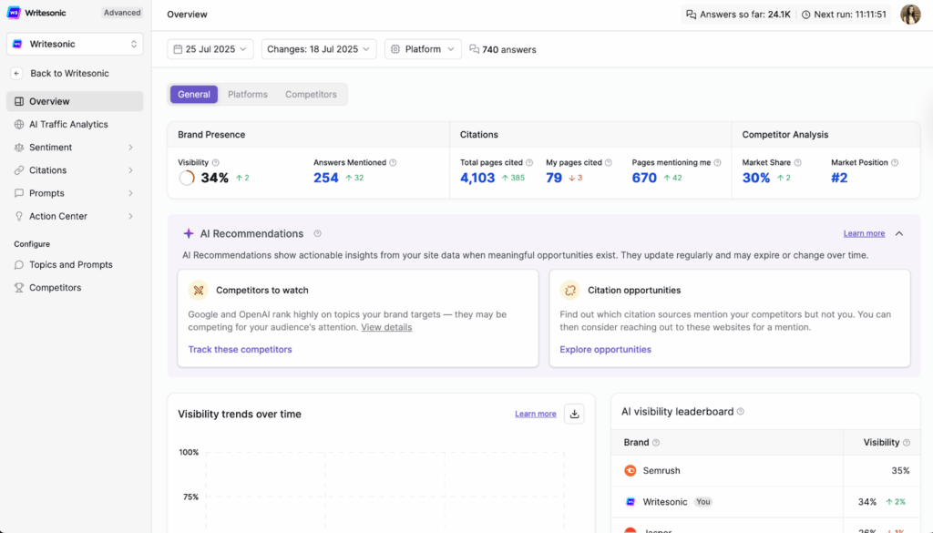This screenshot has height=533, width=933.
Task: Go Back to Writesonic
Action: [x=69, y=73]
